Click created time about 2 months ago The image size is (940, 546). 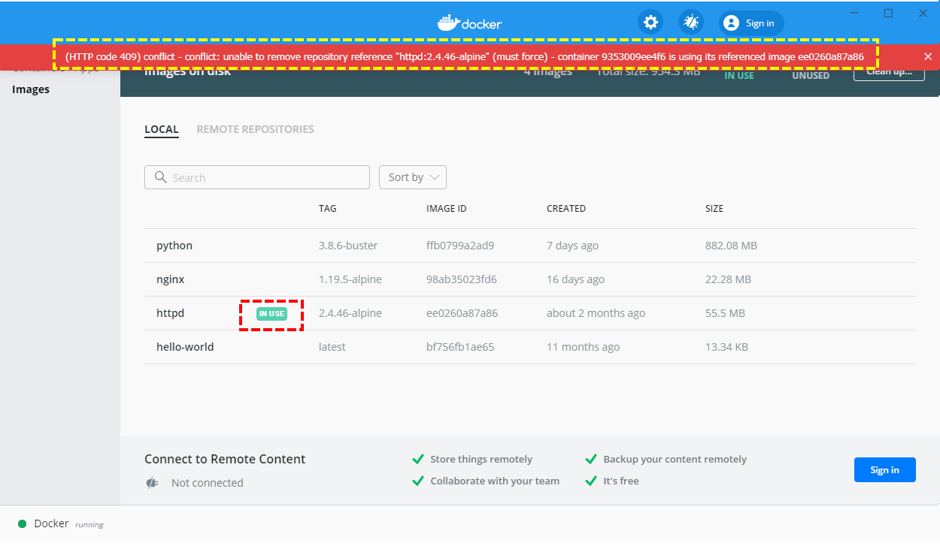[596, 313]
